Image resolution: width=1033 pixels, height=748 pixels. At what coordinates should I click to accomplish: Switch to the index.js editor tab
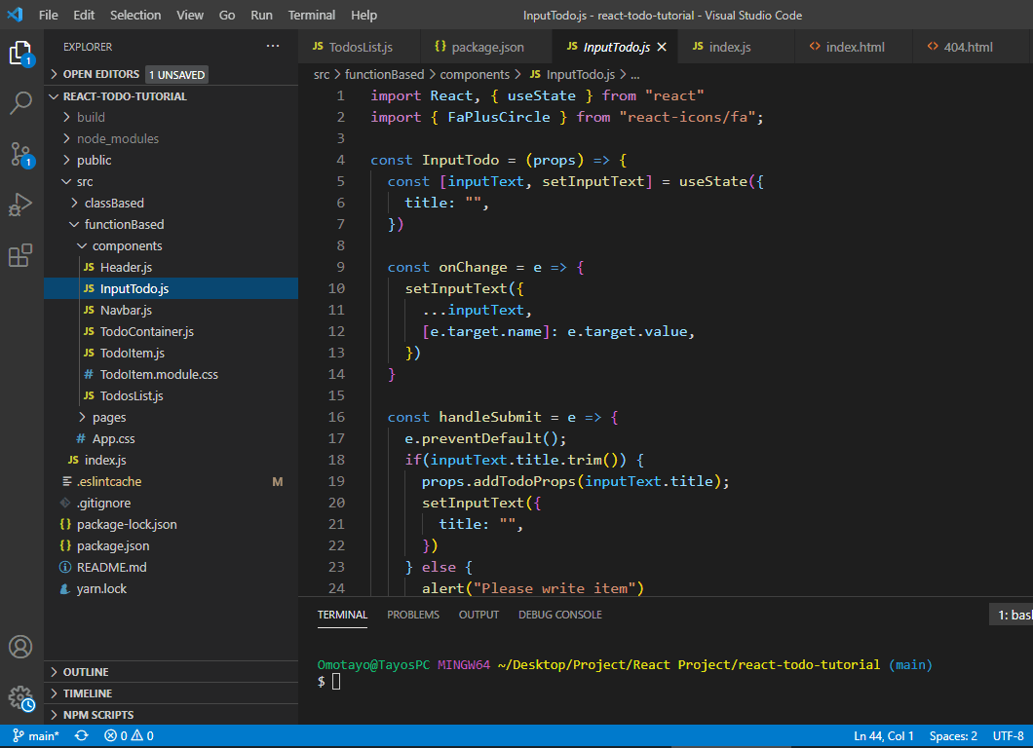pyautogui.click(x=736, y=47)
